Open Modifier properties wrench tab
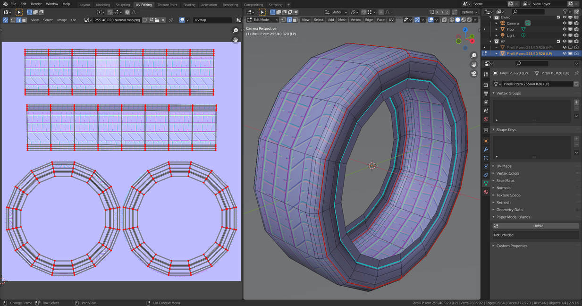 (486, 150)
